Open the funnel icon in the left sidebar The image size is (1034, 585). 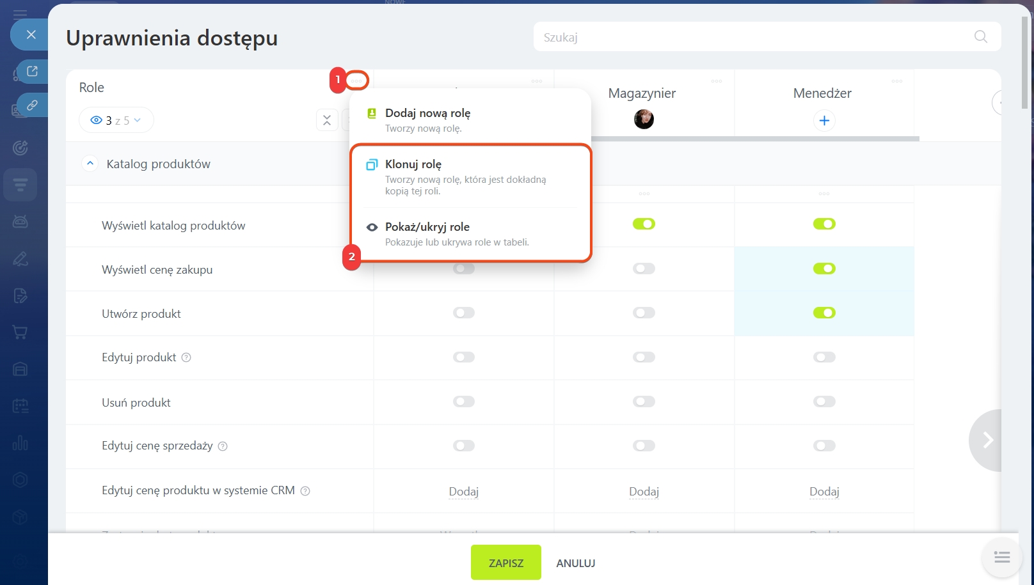tap(20, 185)
